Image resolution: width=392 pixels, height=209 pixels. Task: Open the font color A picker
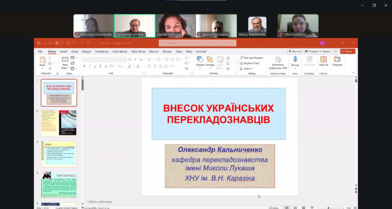point(138,66)
